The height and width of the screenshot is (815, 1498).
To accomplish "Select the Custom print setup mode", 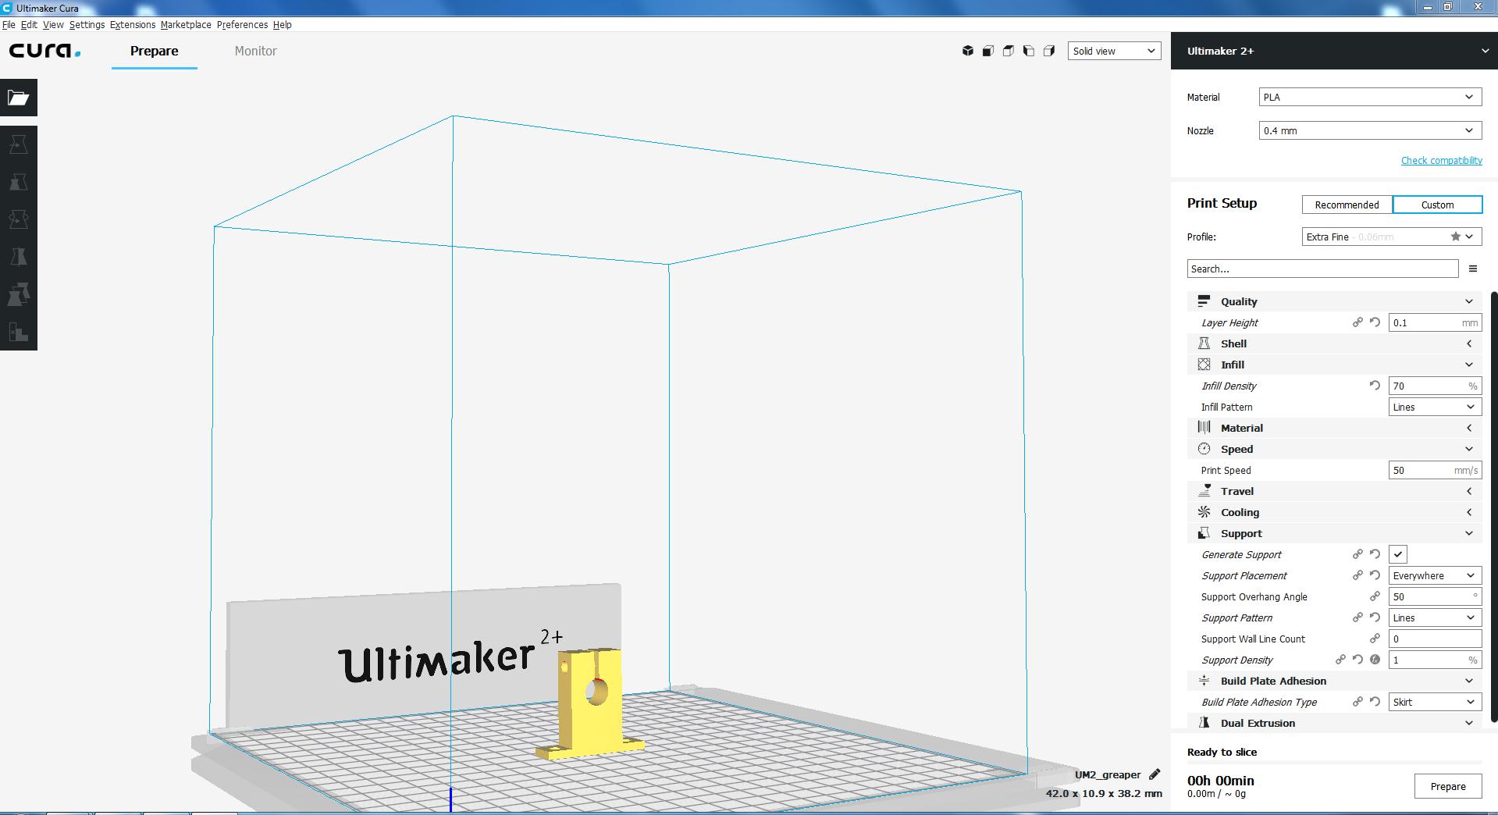I will [1437, 205].
